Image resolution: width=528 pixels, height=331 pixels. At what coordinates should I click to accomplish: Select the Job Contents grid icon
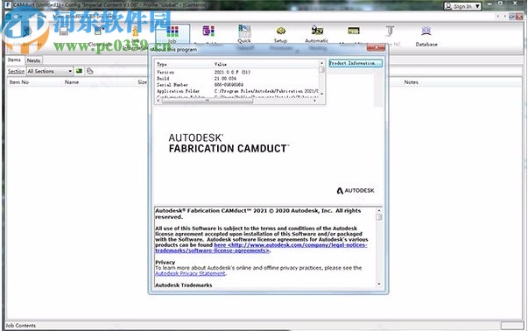(x=172, y=32)
